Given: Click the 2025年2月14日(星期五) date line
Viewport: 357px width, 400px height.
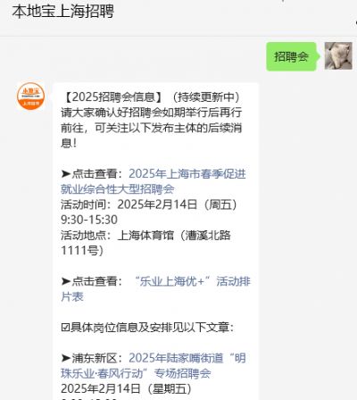Looking at the screenshot, I should coord(126,388).
